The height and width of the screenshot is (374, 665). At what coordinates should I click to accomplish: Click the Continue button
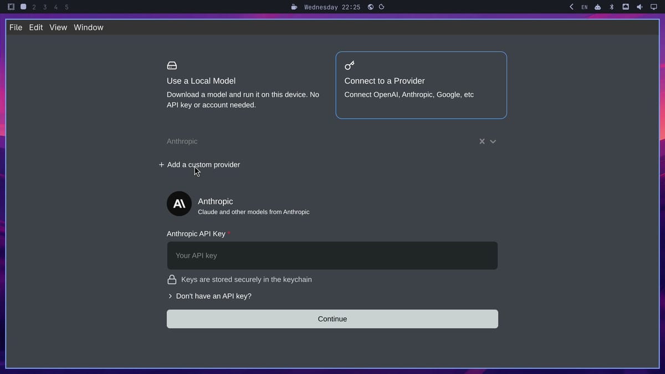(332, 319)
